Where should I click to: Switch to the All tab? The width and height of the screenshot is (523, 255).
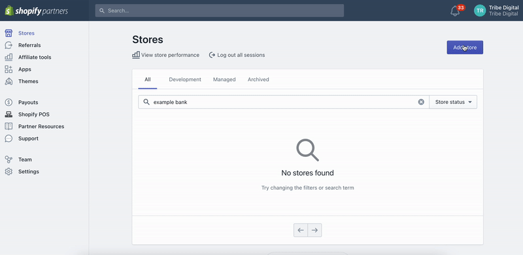tap(148, 79)
